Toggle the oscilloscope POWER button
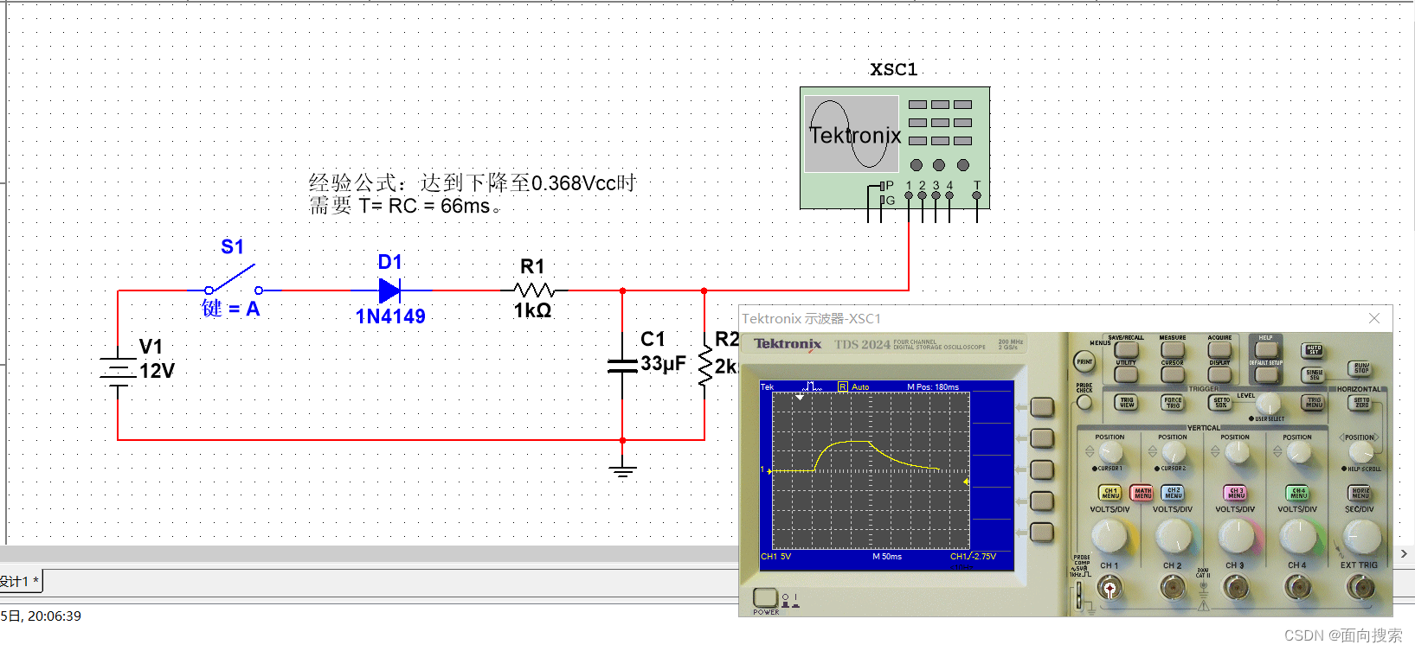Image resolution: width=1415 pixels, height=651 pixels. (765, 597)
